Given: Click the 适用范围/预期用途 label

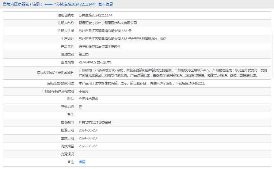Looking at the screenshot, I should [60, 84].
